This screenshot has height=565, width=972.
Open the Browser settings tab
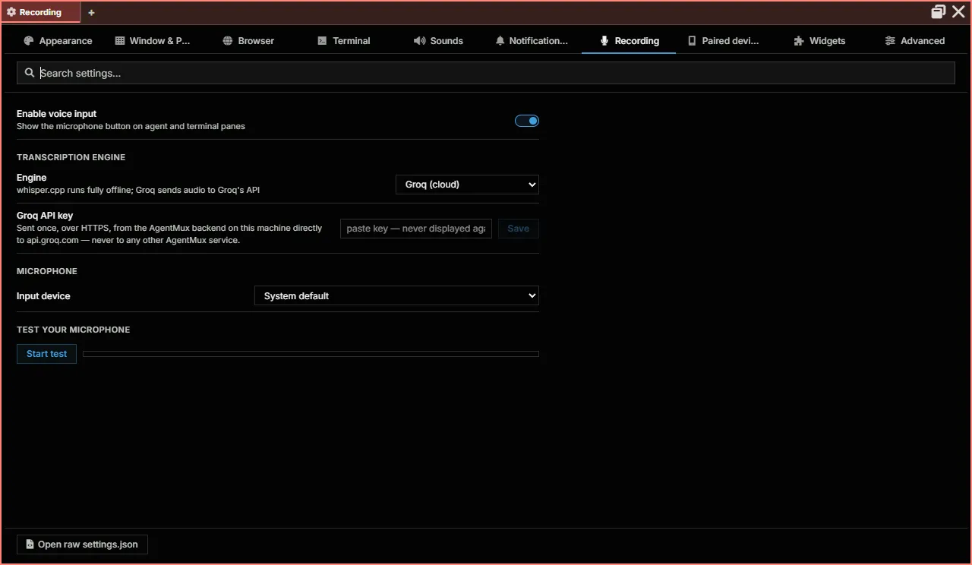click(x=248, y=41)
